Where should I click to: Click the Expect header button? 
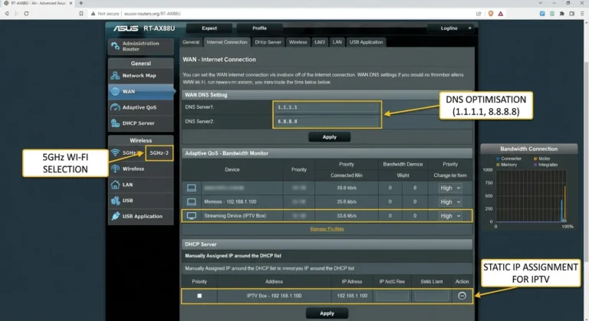coord(209,28)
